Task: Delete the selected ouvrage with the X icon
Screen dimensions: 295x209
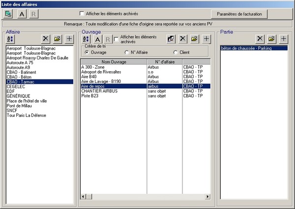Action: [182, 39]
